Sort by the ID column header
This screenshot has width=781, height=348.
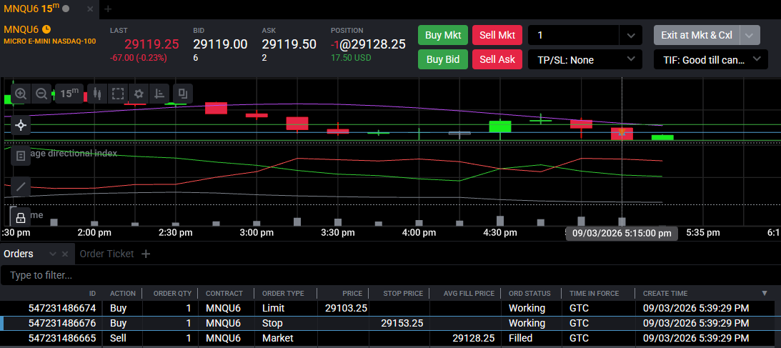[92, 293]
